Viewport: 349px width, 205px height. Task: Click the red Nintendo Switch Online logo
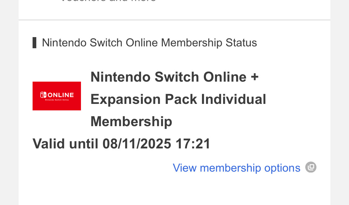pos(57,96)
